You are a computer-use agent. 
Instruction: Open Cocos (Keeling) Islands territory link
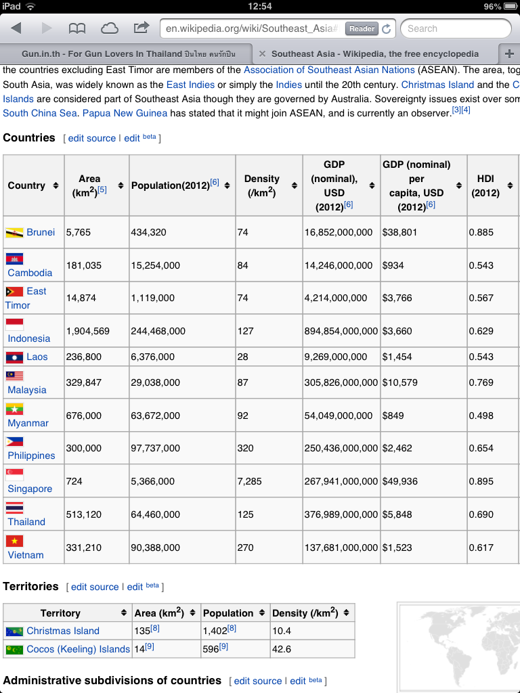pyautogui.click(x=79, y=649)
